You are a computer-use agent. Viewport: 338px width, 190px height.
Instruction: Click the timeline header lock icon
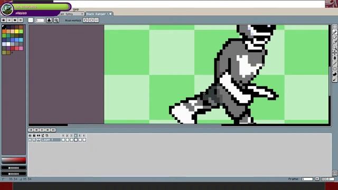[x=34, y=136]
